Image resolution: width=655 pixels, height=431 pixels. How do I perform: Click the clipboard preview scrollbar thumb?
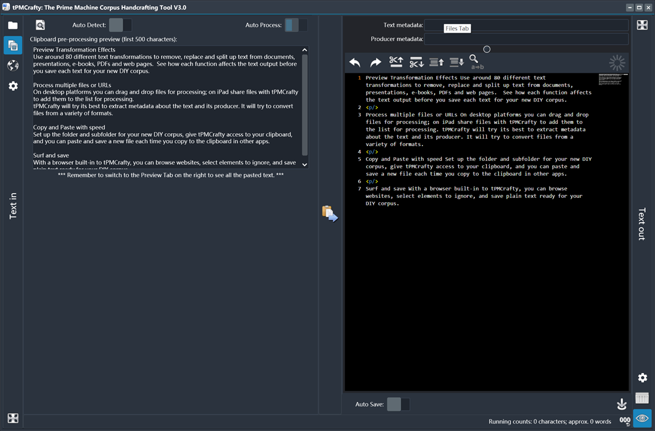(305, 105)
